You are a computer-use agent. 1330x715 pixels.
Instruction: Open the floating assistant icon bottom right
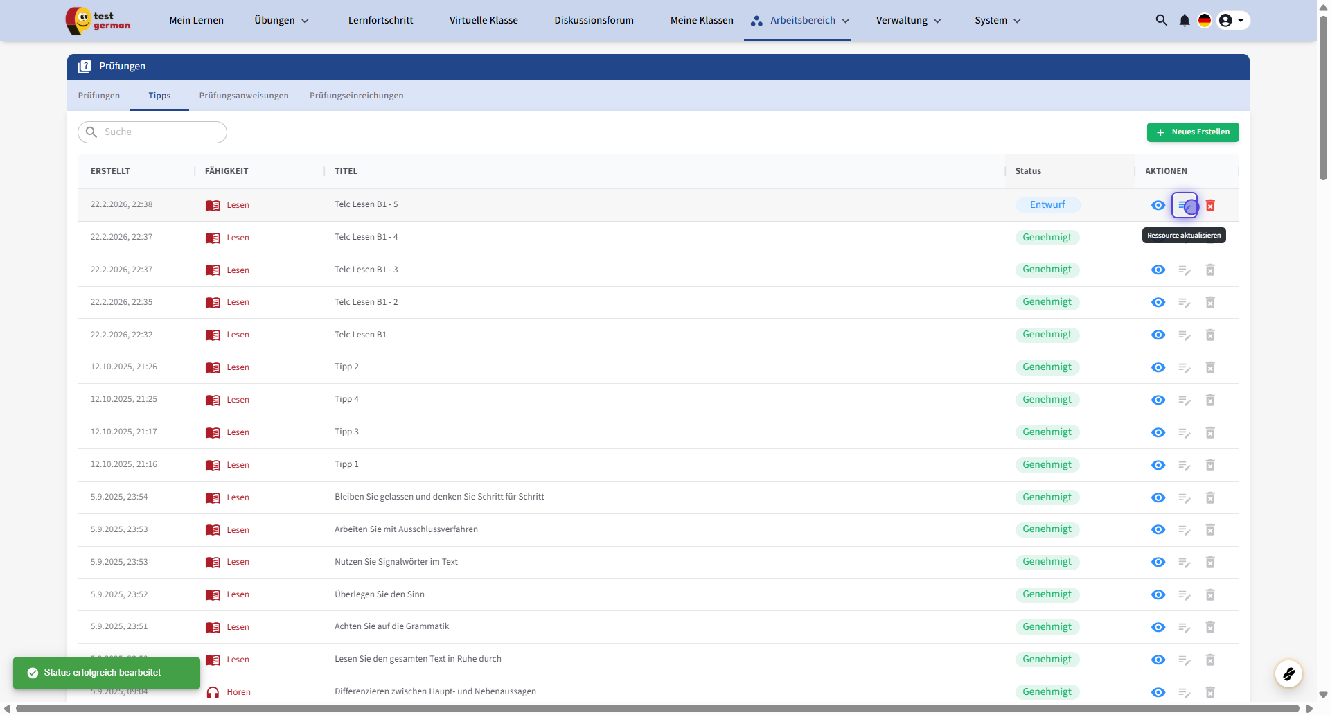[1288, 673]
